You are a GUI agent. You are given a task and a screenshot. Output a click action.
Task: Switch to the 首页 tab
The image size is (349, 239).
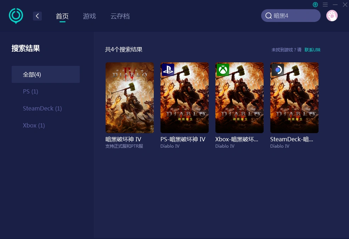tap(62, 16)
